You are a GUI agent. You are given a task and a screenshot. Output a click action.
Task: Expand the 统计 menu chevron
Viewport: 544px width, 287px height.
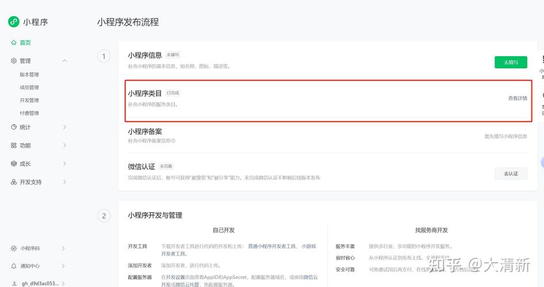pyautogui.click(x=64, y=127)
